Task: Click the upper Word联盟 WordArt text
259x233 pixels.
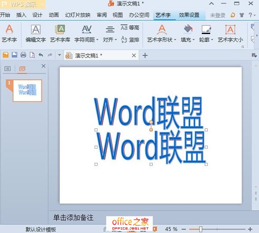Action: click(x=148, y=113)
